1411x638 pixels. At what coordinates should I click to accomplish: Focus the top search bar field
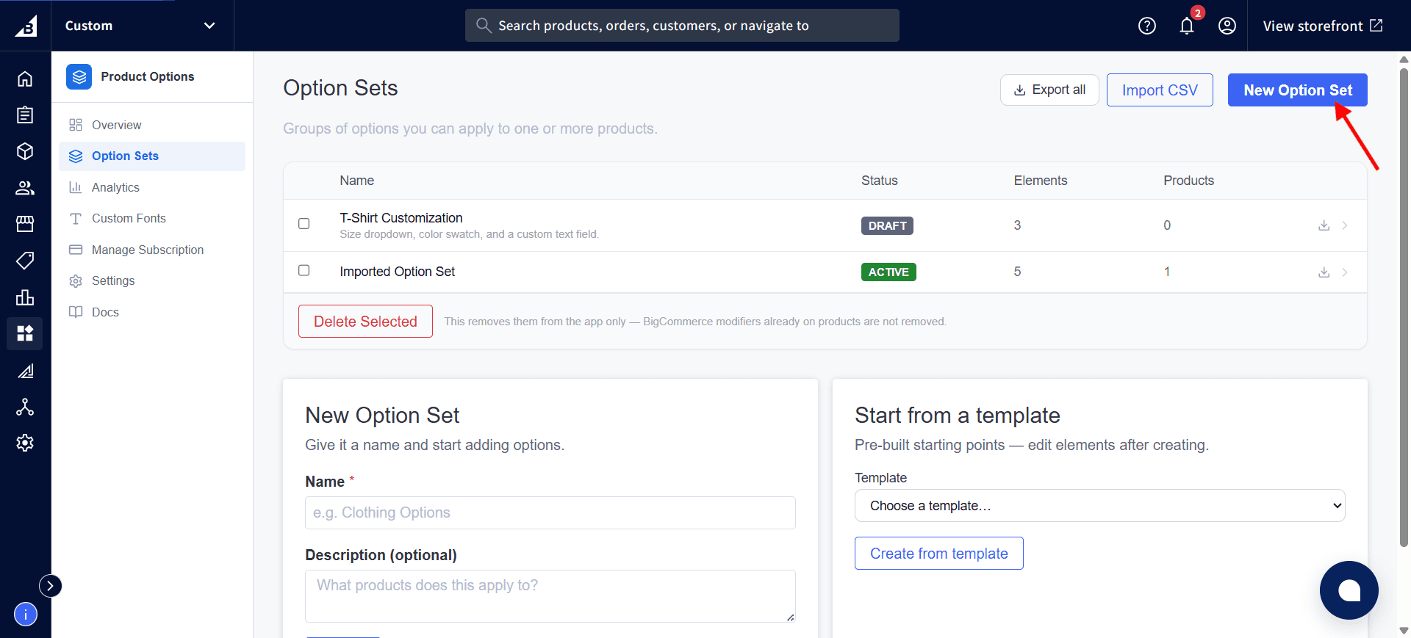tap(682, 26)
